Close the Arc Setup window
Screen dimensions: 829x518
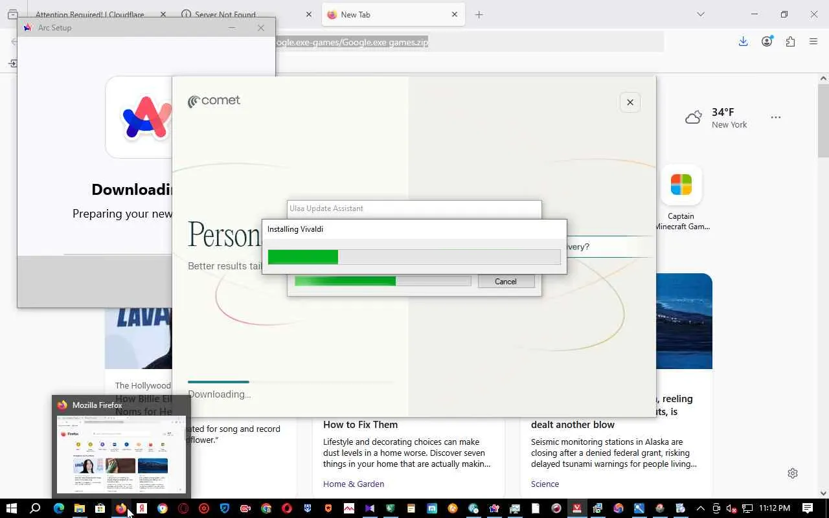261,28
